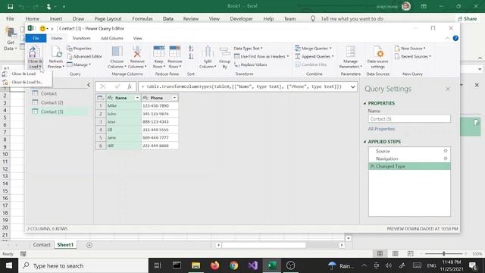Collapse the Power Query ribbon

447,39
